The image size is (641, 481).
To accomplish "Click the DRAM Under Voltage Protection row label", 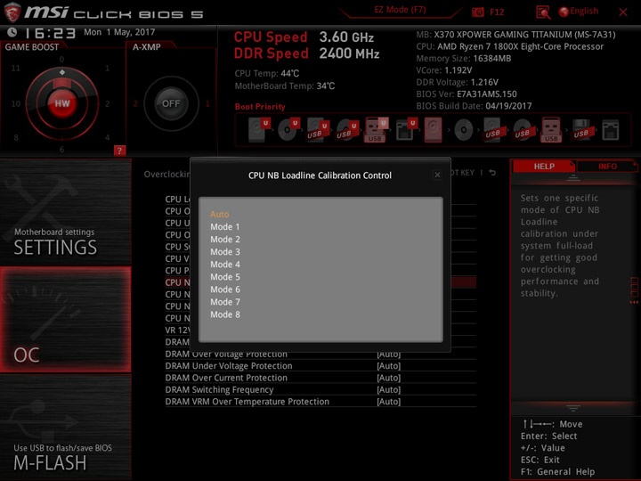I will tap(229, 366).
